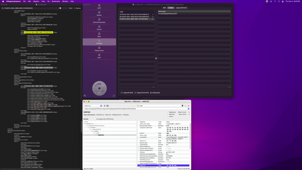Image resolution: width=302 pixels, height=170 pixels.
Task: Go to previous find match in text editor
Action: (64, 8)
